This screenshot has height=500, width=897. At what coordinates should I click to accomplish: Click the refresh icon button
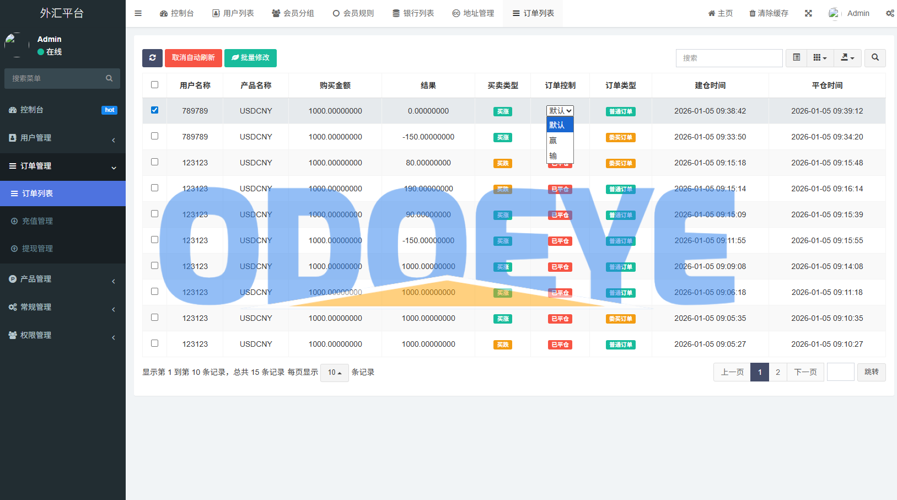tap(152, 58)
